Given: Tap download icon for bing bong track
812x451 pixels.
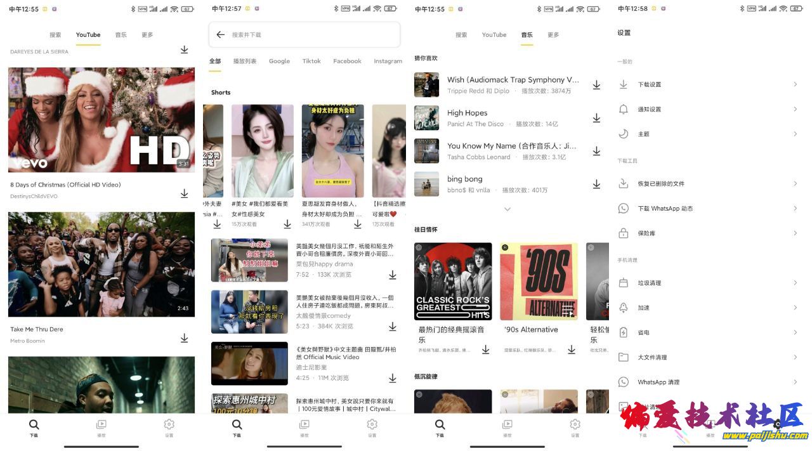Looking at the screenshot, I should tap(596, 184).
